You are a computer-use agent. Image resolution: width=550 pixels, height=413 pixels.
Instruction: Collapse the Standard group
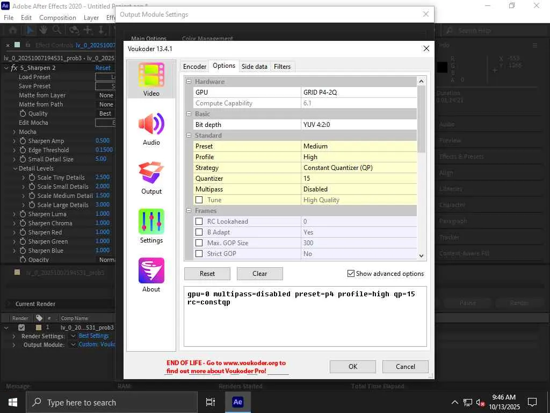coord(189,135)
